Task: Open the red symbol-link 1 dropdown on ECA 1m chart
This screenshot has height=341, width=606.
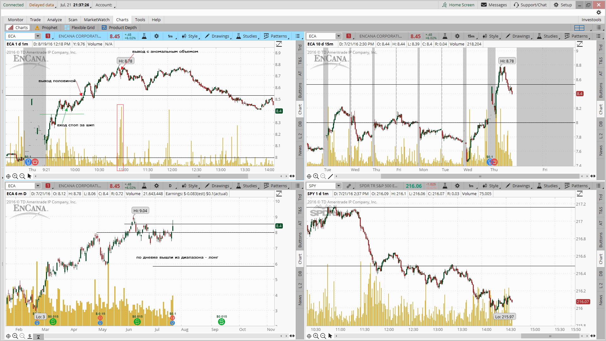Action: 49,36
